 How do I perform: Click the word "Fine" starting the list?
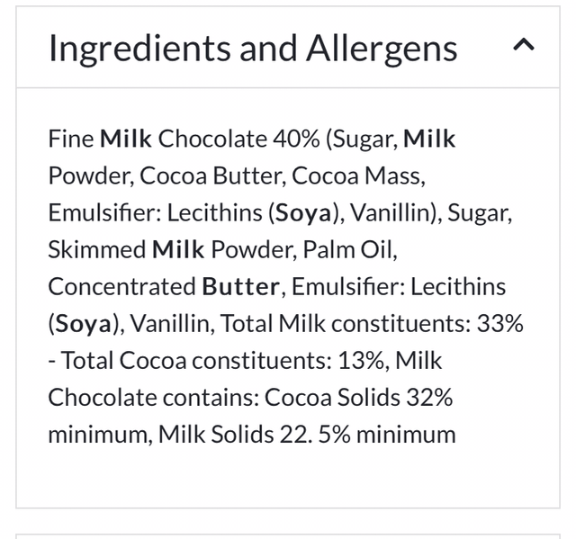click(70, 139)
